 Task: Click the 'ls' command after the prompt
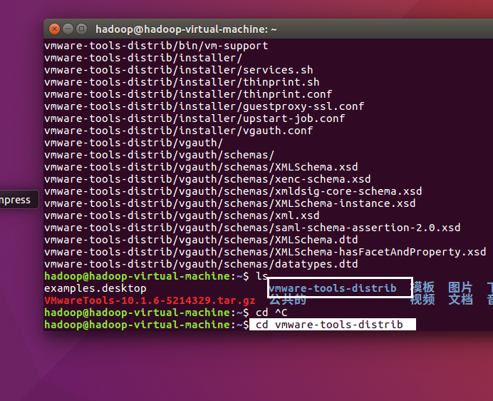coord(261,276)
